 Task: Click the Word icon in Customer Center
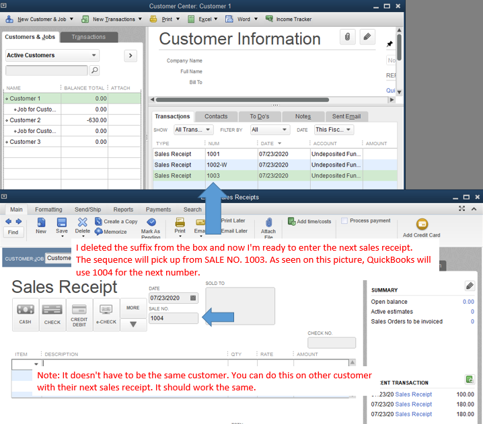coord(229,19)
